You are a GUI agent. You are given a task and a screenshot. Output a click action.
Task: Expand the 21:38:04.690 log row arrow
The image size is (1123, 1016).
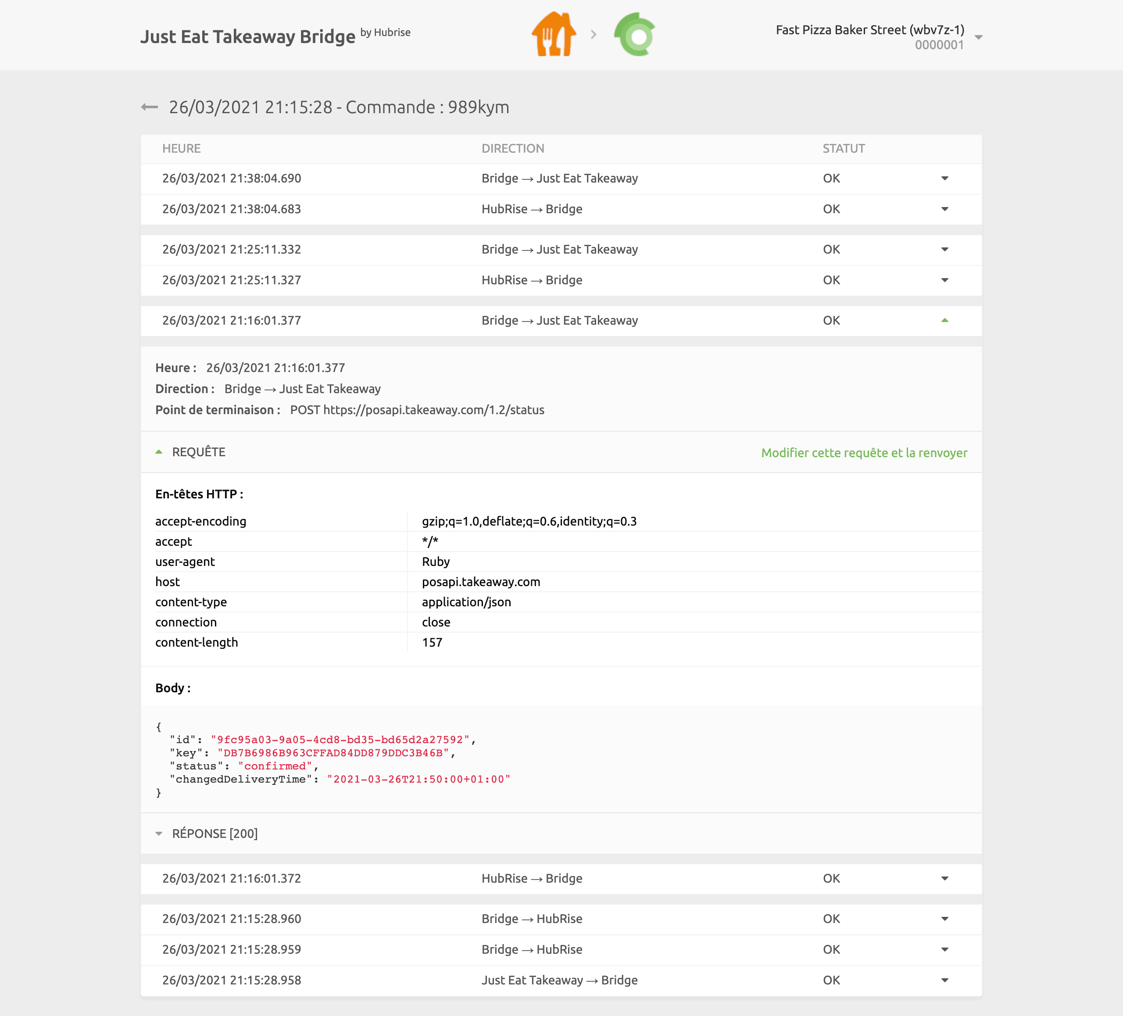click(x=945, y=178)
